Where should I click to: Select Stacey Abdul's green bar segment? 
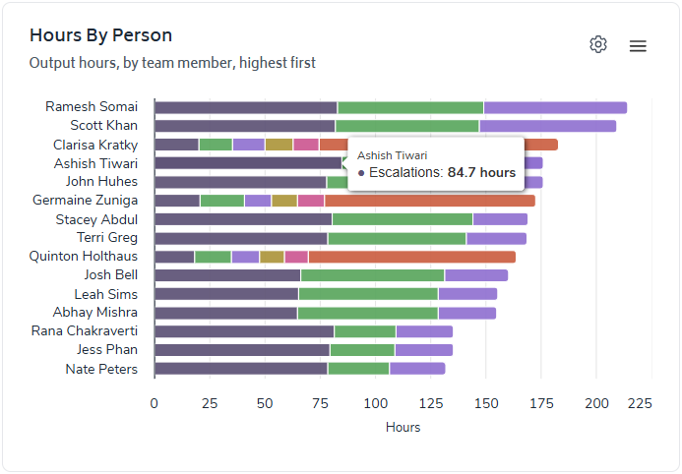pyautogui.click(x=403, y=219)
